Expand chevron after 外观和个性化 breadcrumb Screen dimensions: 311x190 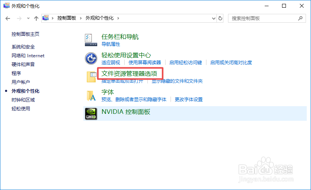[x=118, y=18]
